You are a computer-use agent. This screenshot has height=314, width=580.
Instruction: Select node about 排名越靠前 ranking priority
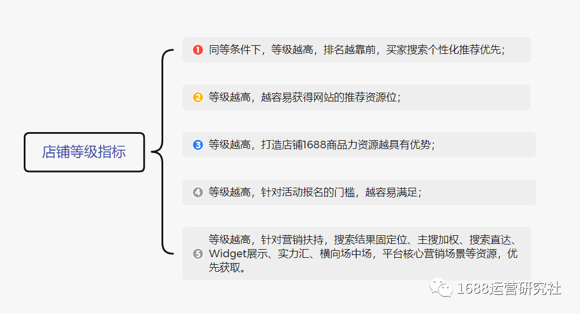click(357, 50)
